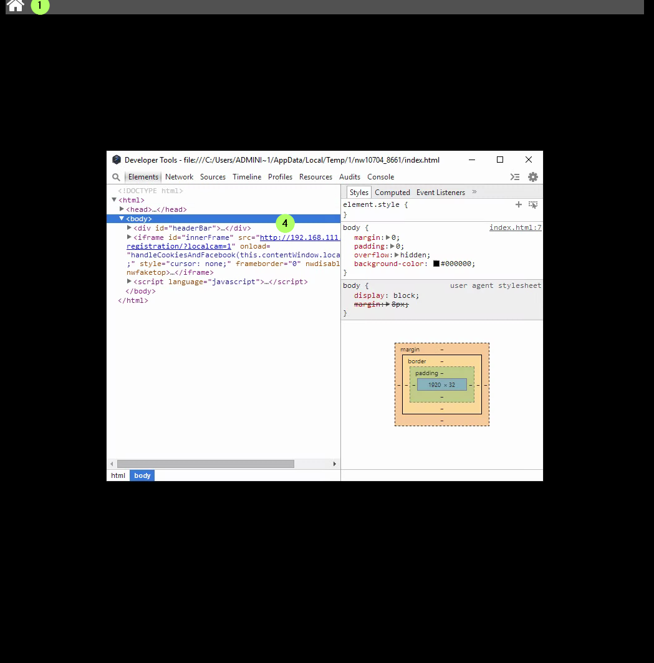Expand the script language javascript node
654x663 pixels.
click(130, 281)
